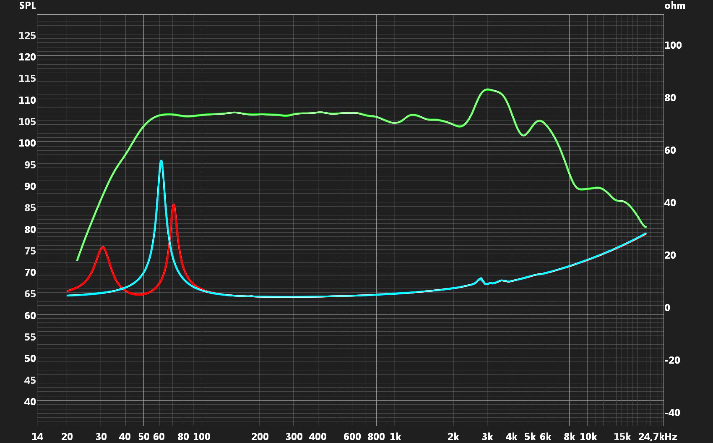Click the "3k" frequency axis label
Image resolution: width=713 pixels, height=443 pixels.
point(487,437)
